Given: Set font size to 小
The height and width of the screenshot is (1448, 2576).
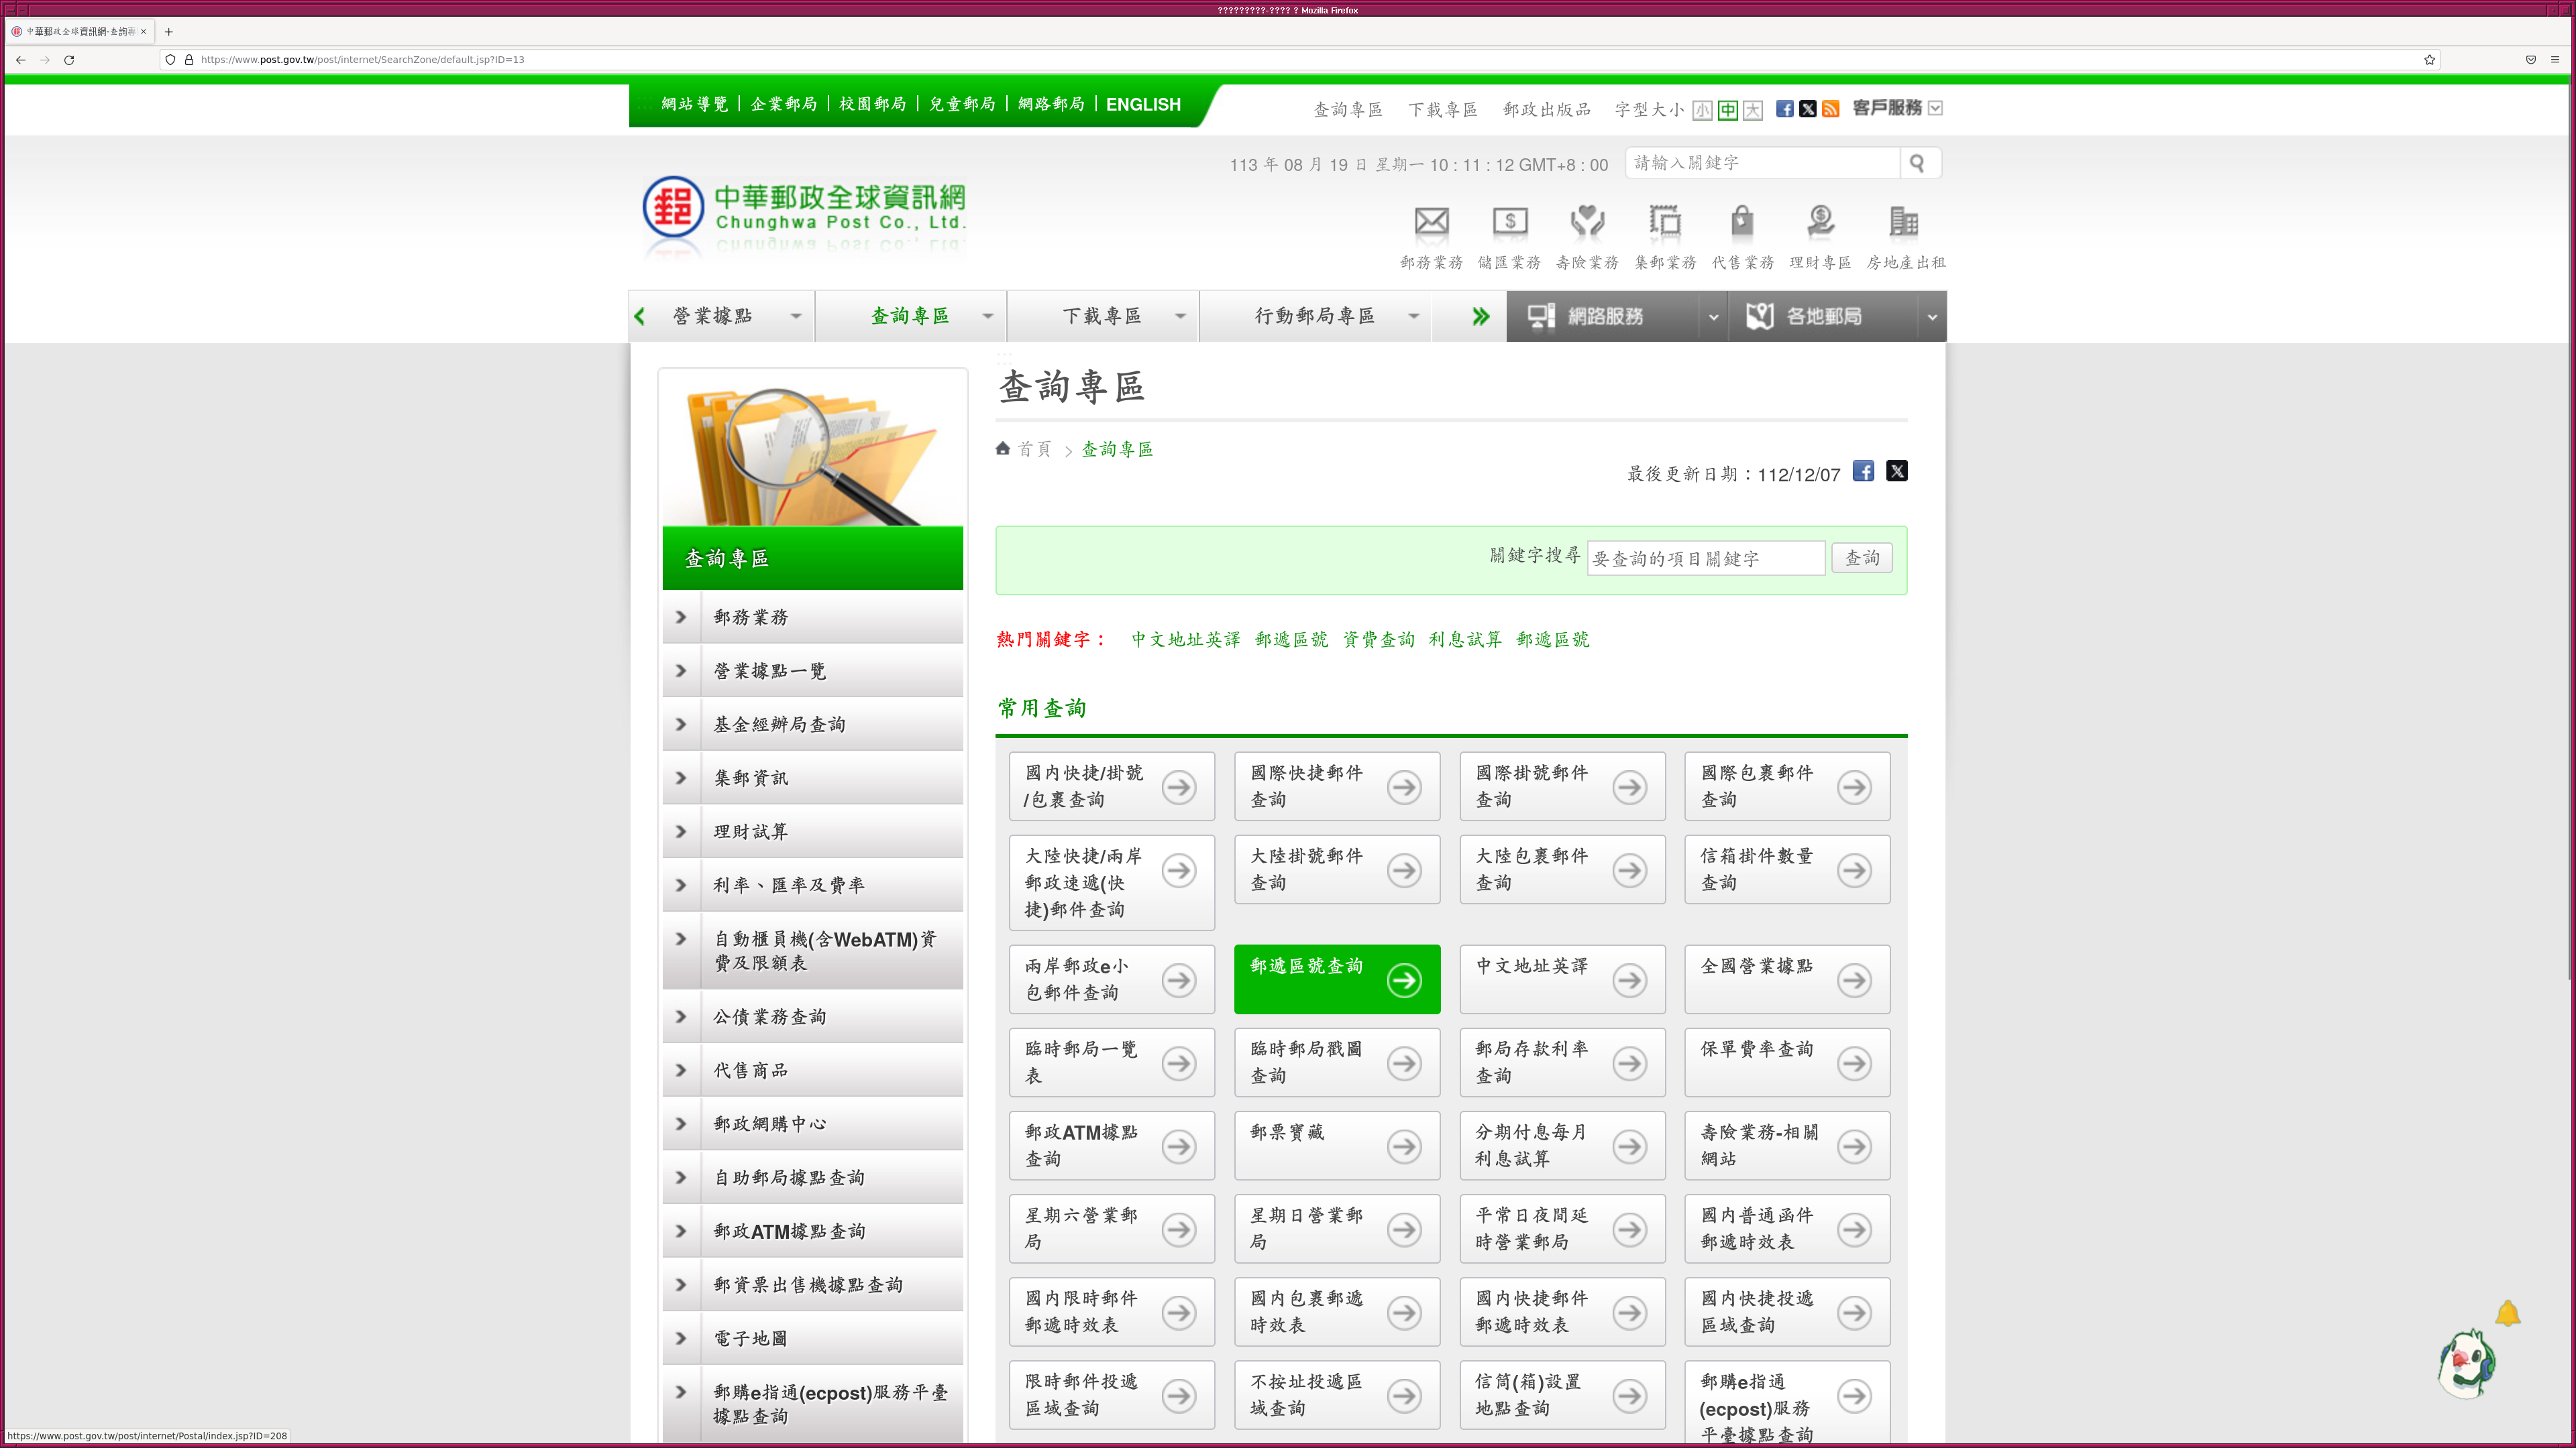Looking at the screenshot, I should pyautogui.click(x=1702, y=110).
